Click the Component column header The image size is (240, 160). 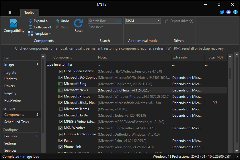(x=63, y=57)
